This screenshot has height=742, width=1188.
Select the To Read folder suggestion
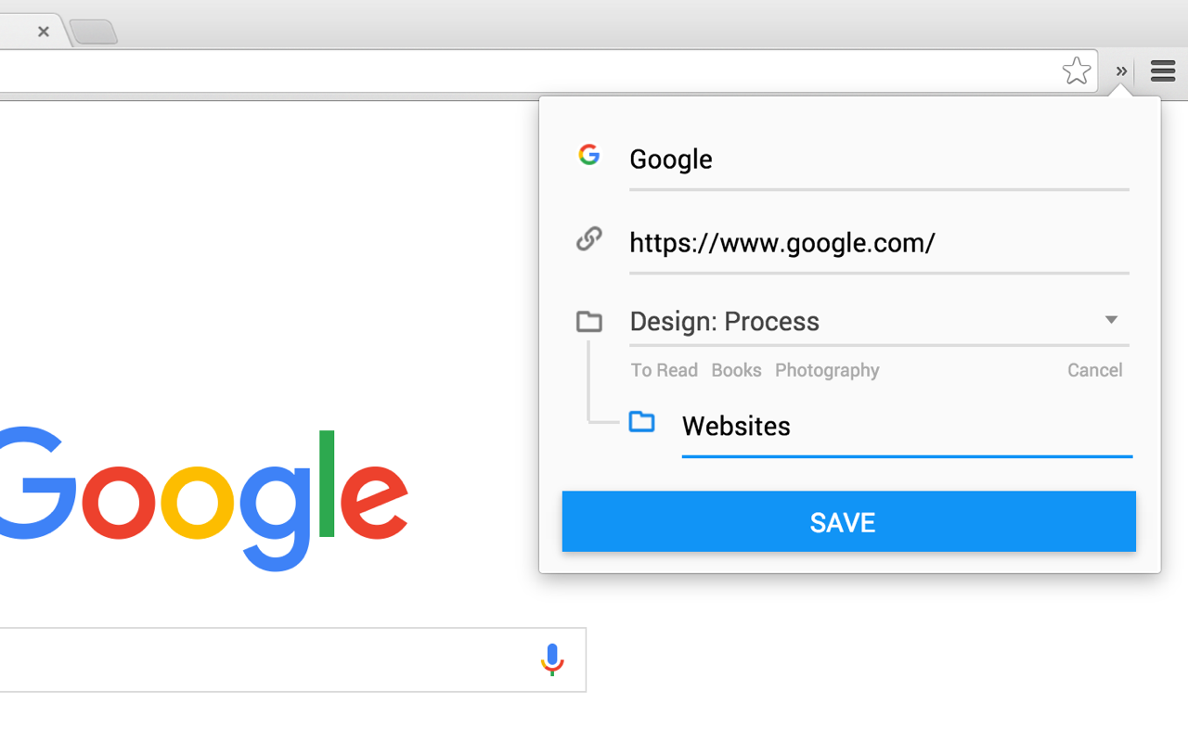tap(664, 369)
